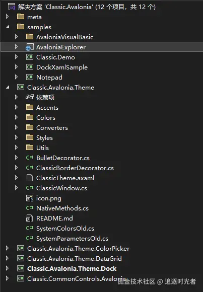Click the image icon of icon.png
This screenshot has width=203, height=292.
tap(30, 198)
